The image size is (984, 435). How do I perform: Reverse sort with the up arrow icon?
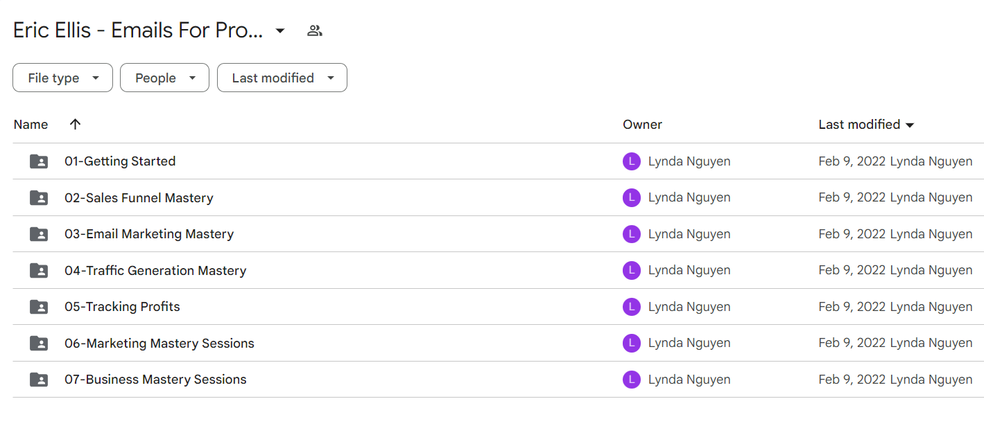76,124
